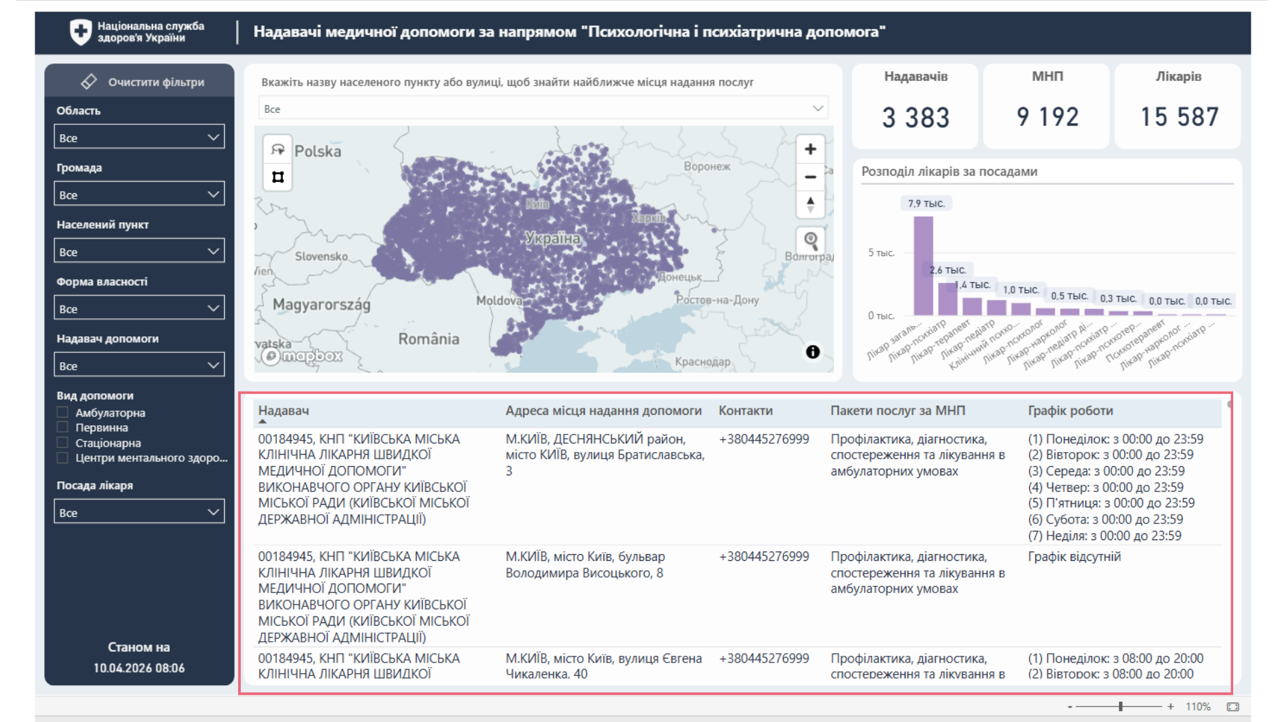Click the sort arrow under the Надавач column
1284x722 pixels.
[x=263, y=422]
